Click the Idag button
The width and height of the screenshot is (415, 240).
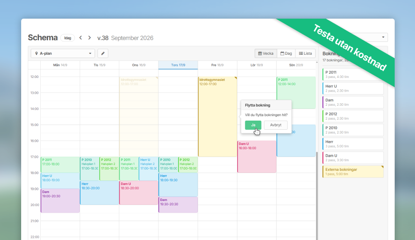point(68,38)
